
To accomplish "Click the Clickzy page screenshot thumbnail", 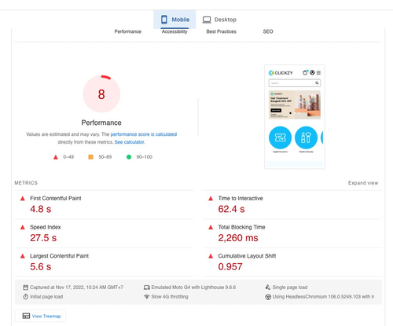I will (295, 117).
